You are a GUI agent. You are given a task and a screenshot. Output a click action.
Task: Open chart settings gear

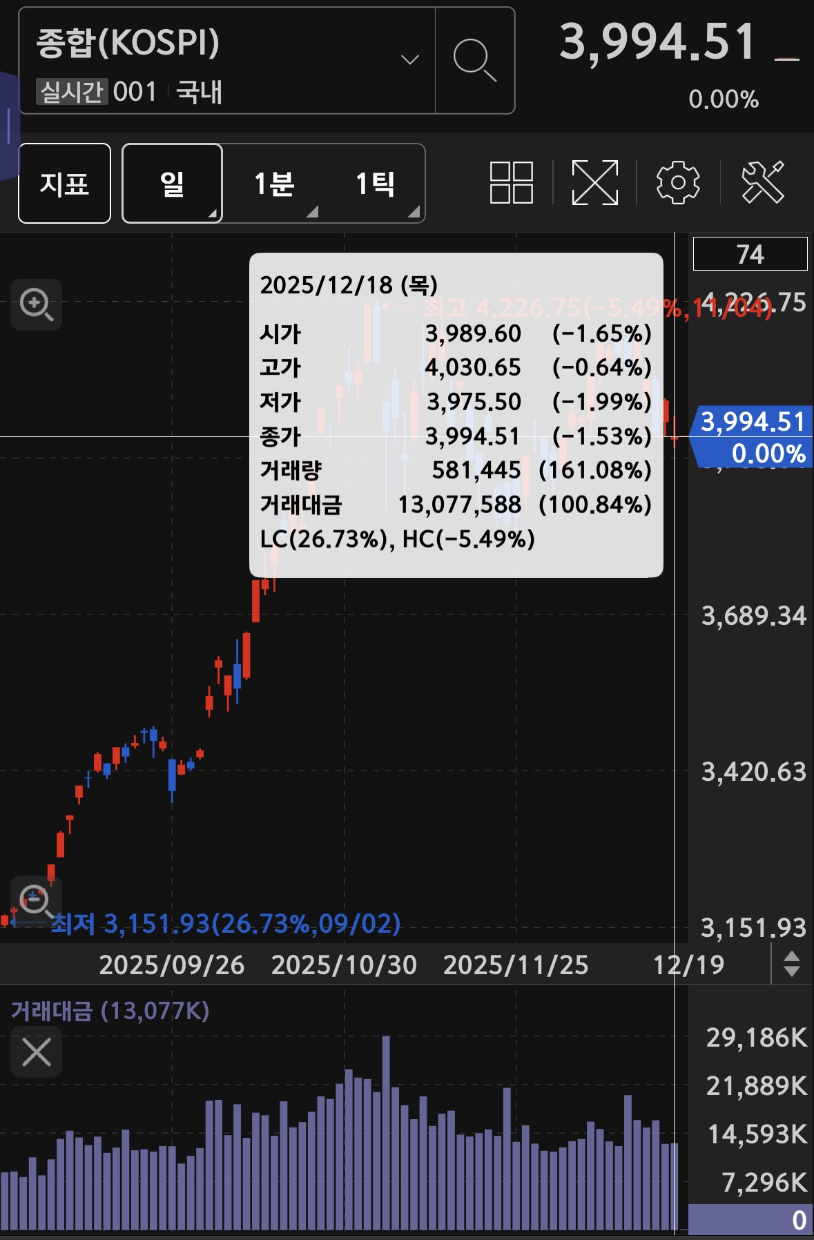[677, 183]
